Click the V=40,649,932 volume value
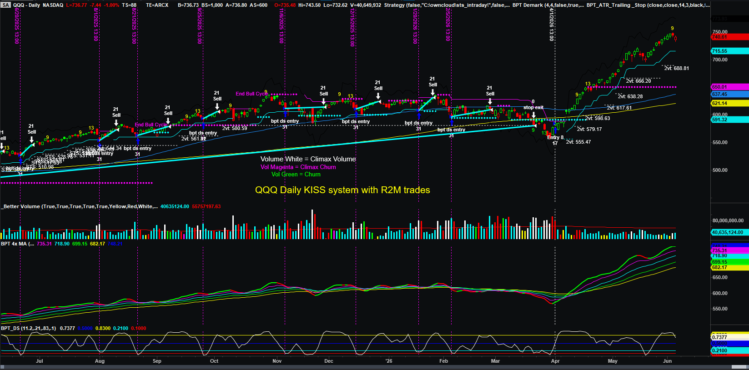 pyautogui.click(x=366, y=5)
